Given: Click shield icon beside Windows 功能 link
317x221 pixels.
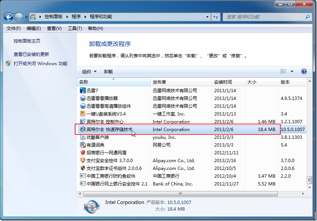Looking at the screenshot, I should (x=8, y=63).
